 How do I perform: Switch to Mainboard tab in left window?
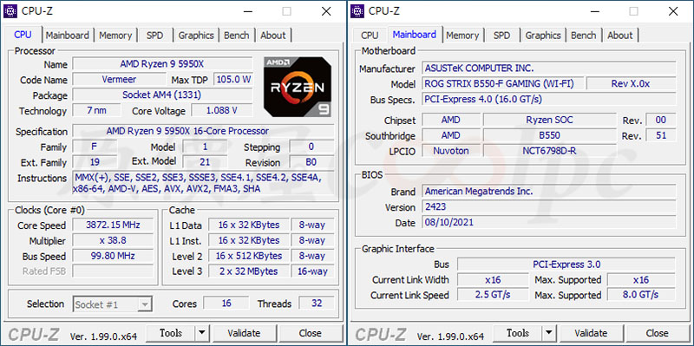(68, 35)
